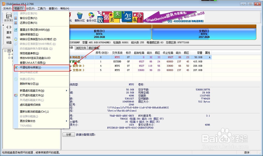263x156 pixels.
Task: Click the previous disk left arrow
Action: click(7, 27)
